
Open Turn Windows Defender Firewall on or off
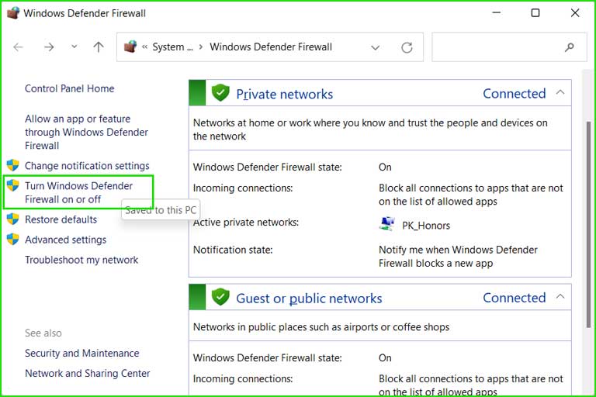78,192
